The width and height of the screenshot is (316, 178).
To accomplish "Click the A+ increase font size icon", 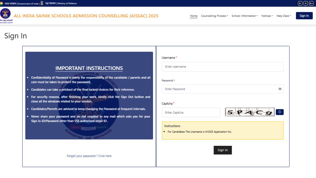I will coord(311,3).
